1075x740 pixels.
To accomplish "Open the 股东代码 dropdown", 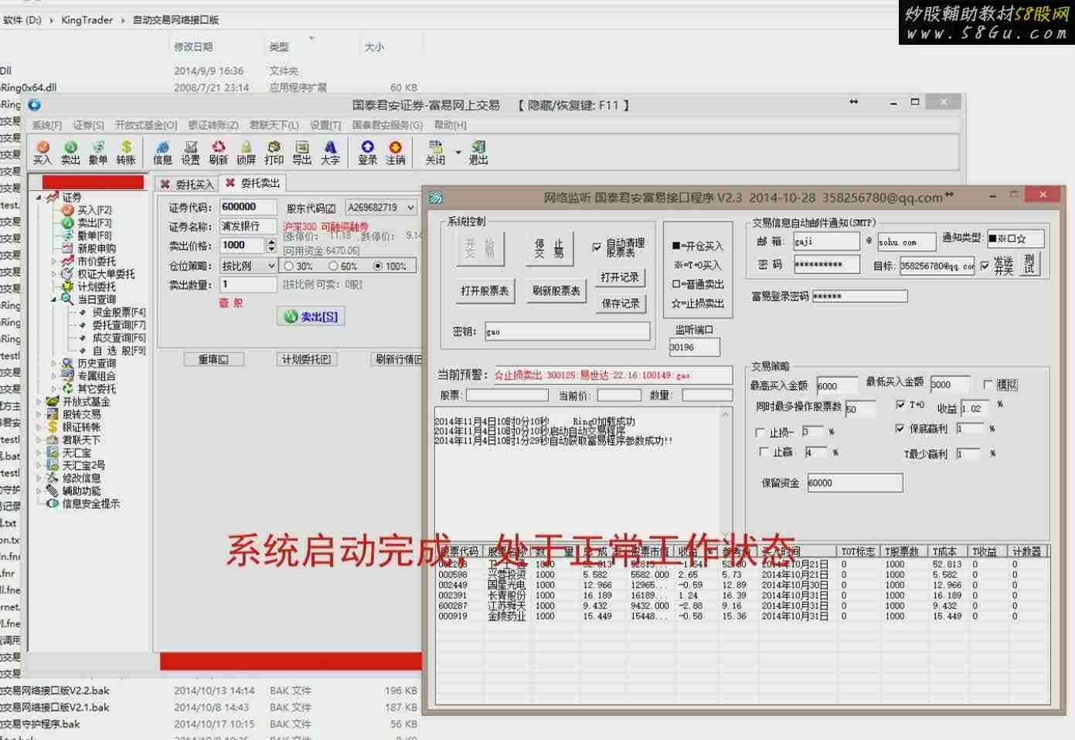I will pyautogui.click(x=410, y=207).
